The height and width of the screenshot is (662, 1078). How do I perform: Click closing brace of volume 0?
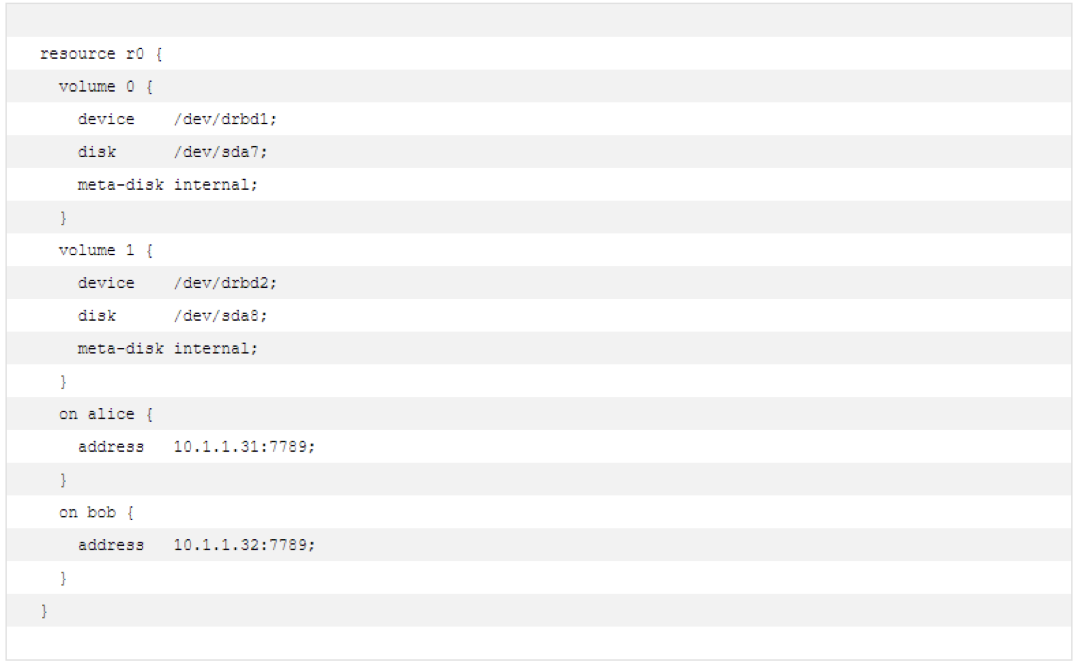click(63, 218)
